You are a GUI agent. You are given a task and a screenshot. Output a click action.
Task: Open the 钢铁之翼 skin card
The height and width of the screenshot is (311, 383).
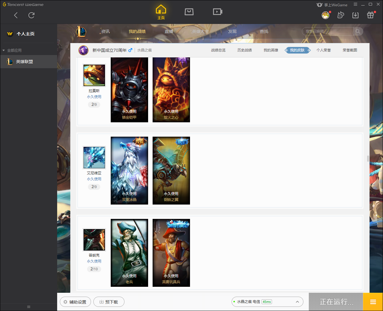tap(171, 170)
